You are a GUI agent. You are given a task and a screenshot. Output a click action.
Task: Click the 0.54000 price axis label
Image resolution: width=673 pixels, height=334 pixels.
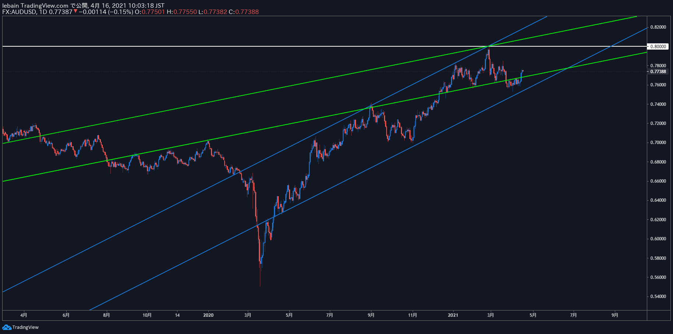coord(658,297)
